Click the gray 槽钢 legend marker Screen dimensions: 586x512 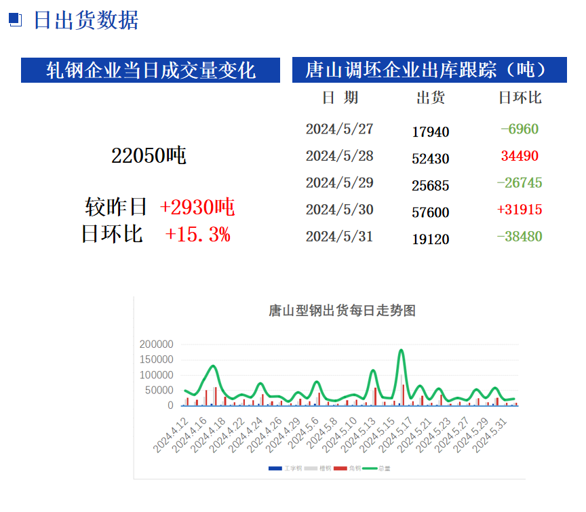tap(311, 468)
